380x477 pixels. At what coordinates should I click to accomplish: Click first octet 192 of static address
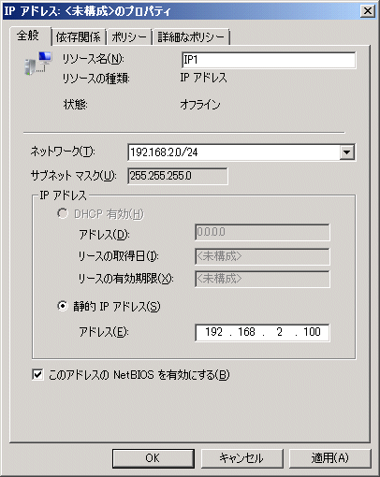[x=213, y=332]
